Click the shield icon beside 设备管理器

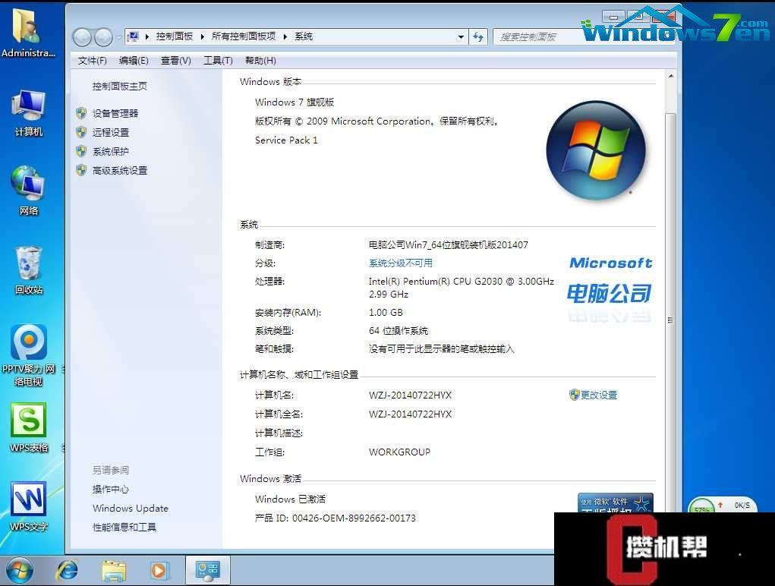click(81, 113)
